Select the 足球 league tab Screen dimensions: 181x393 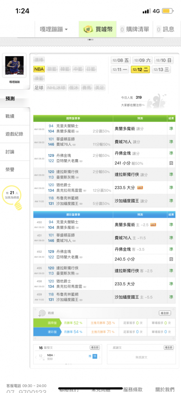[39, 88]
